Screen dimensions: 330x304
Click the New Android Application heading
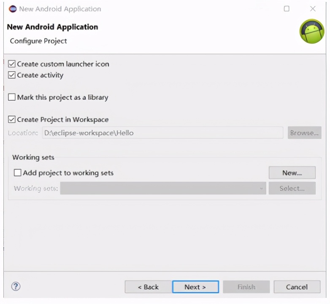(x=52, y=27)
